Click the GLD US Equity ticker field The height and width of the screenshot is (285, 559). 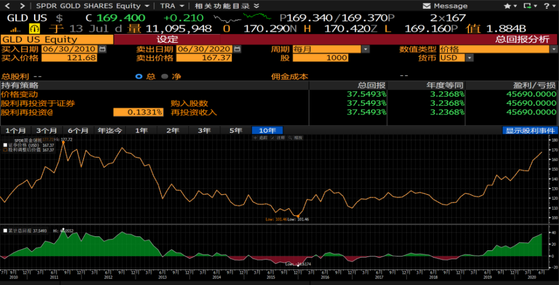pyautogui.click(x=56, y=40)
